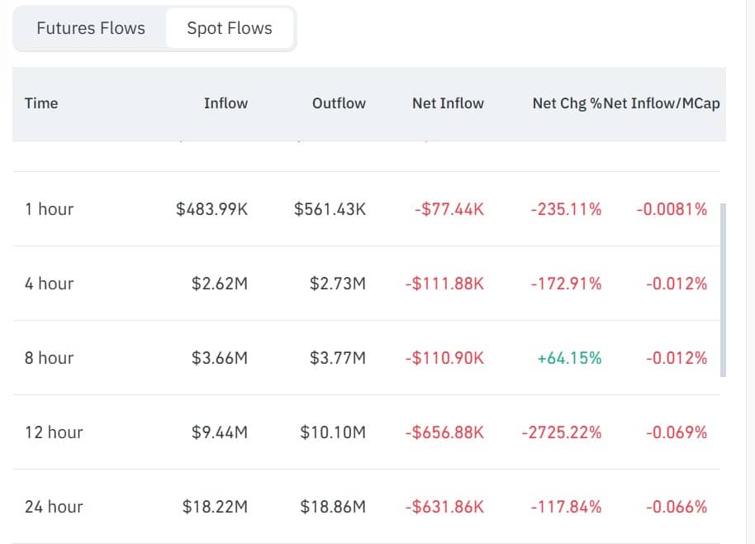Select the 12 hour row label
The width and height of the screenshot is (755, 544).
point(54,432)
